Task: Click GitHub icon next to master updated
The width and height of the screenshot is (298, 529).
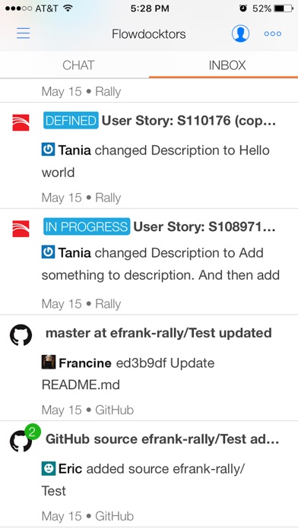Action: coord(21,335)
